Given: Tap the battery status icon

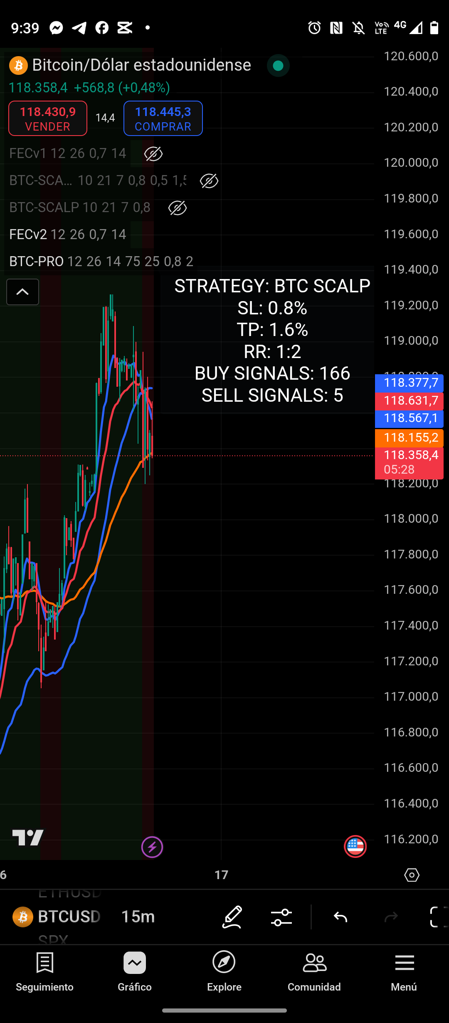Looking at the screenshot, I should tap(434, 27).
